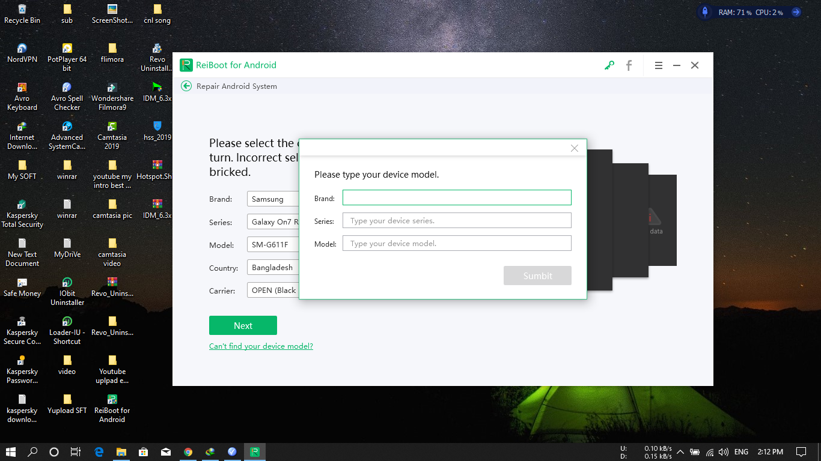The height and width of the screenshot is (461, 821).
Task: Open the Brand dropdown showing Samsung
Action: click(273, 199)
